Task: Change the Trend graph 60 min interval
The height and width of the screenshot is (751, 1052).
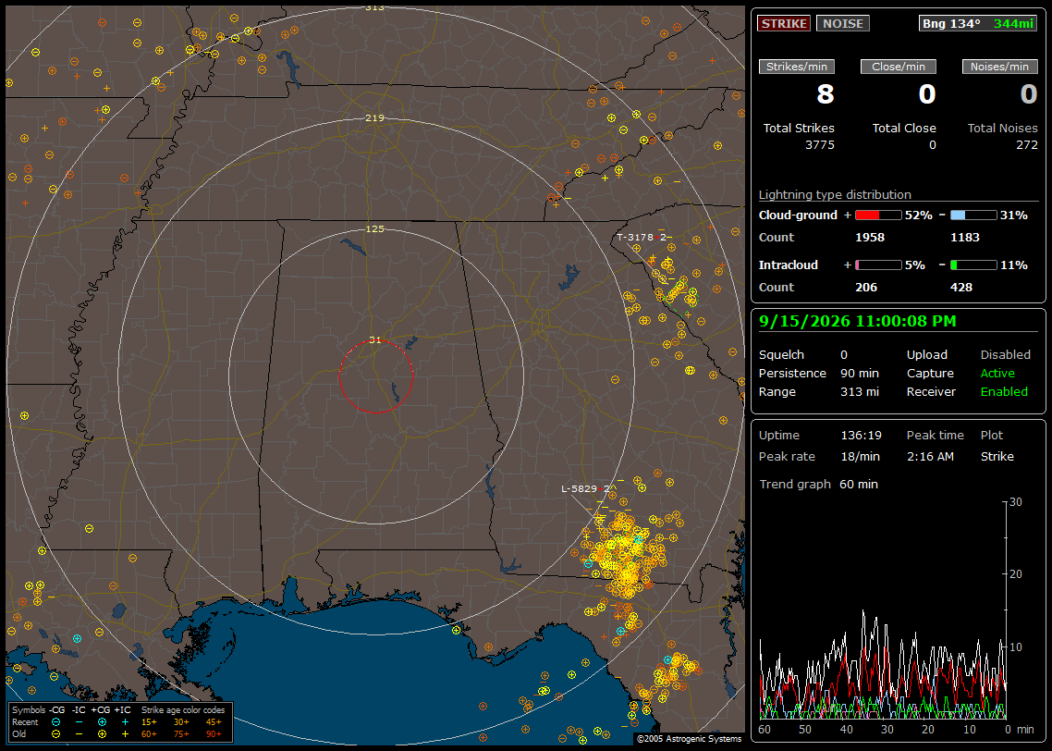Action: coord(859,484)
